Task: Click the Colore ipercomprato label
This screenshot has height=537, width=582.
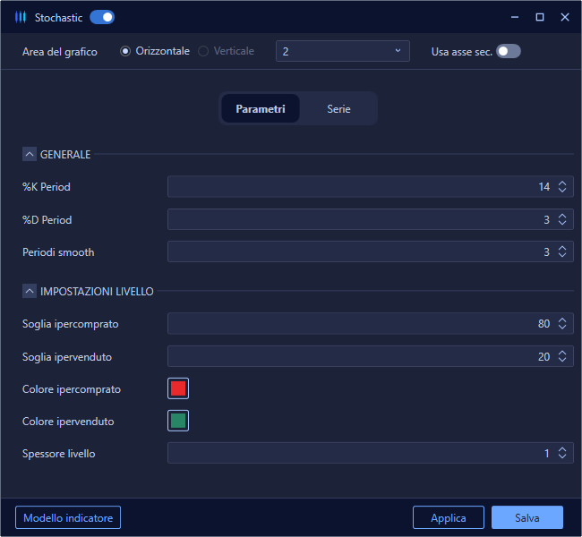Action: coord(72,389)
